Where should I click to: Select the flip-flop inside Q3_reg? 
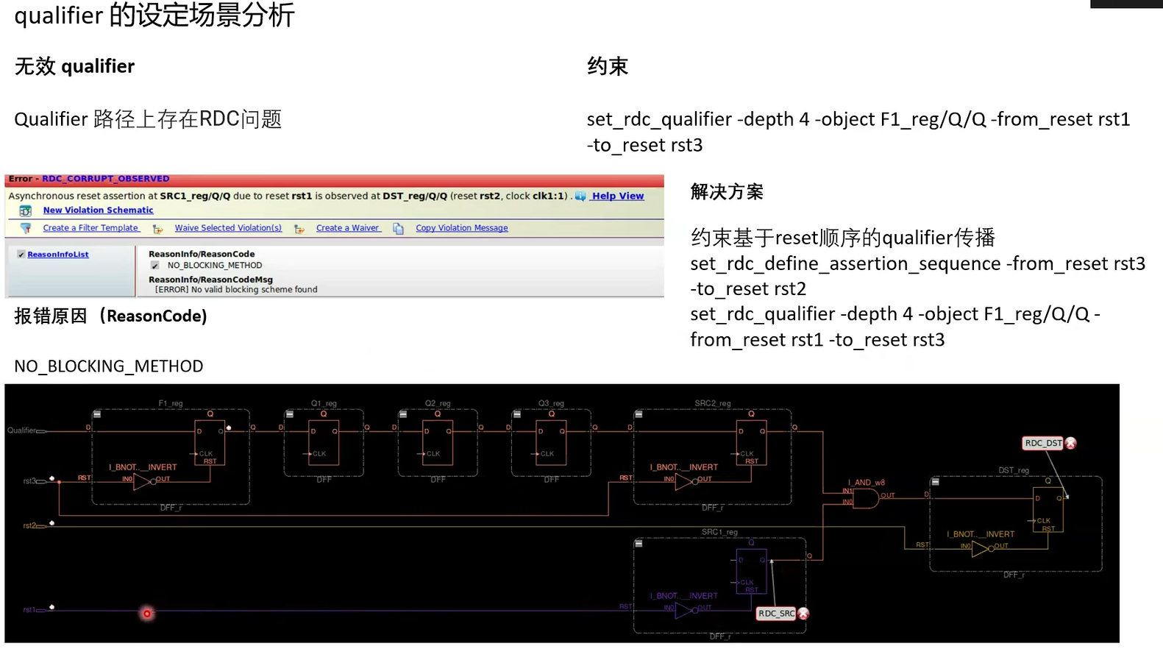552,442
